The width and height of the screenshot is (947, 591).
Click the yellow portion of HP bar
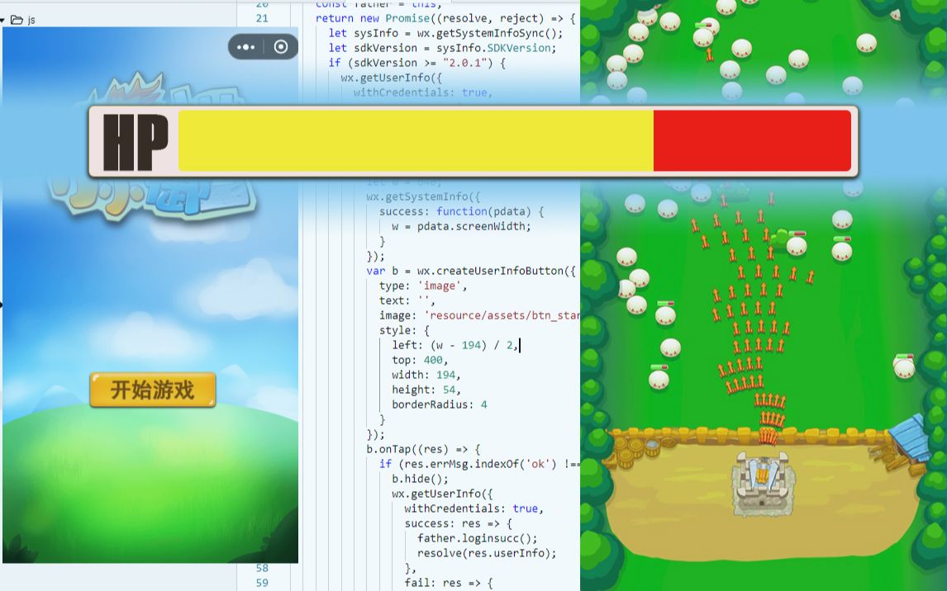415,141
